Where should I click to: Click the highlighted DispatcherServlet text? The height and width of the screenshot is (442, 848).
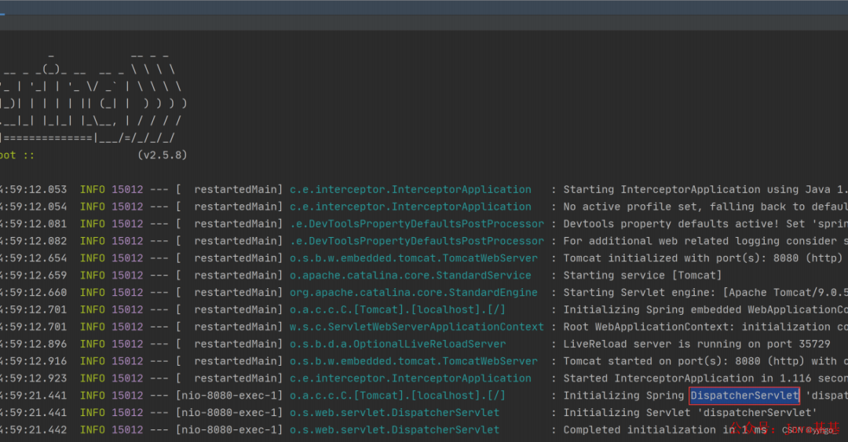744,396
